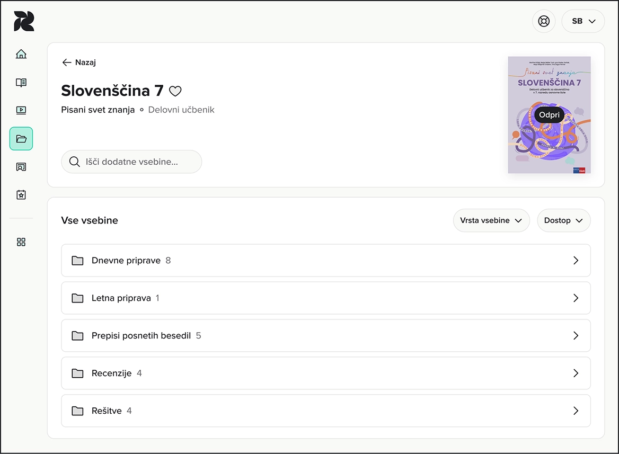Viewport: 619px width, 454px height.
Task: Click the Odpri button on book cover
Action: pyautogui.click(x=549, y=115)
